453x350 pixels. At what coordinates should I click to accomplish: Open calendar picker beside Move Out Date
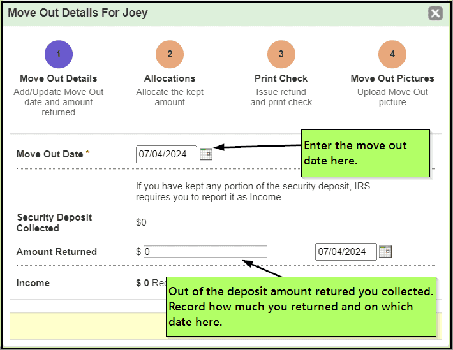pos(205,154)
